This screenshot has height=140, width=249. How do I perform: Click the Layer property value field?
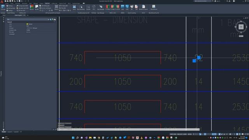(40, 26)
